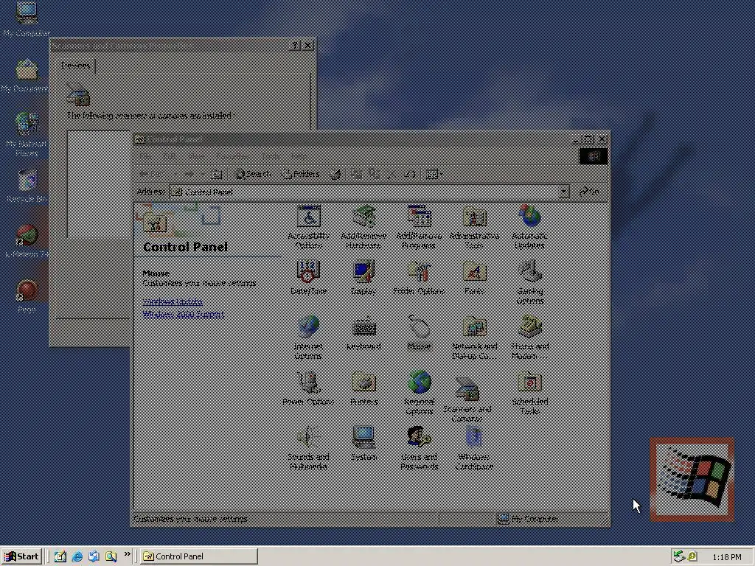Open the Tools menu
Viewport: 755px width, 566px height.
click(x=271, y=156)
